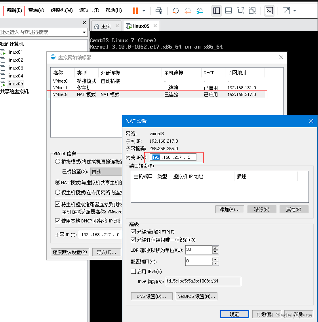
Task: Select 共享的虚拟机 in the library tree
Action: pyautogui.click(x=14, y=92)
